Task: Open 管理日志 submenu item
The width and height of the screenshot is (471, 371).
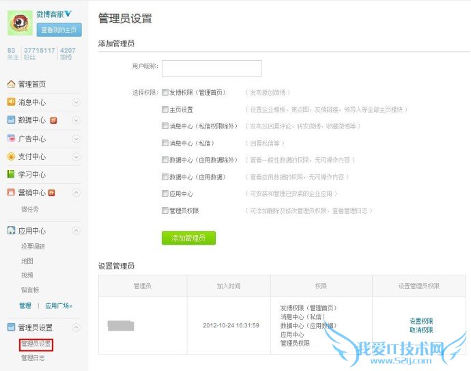Action: point(33,358)
